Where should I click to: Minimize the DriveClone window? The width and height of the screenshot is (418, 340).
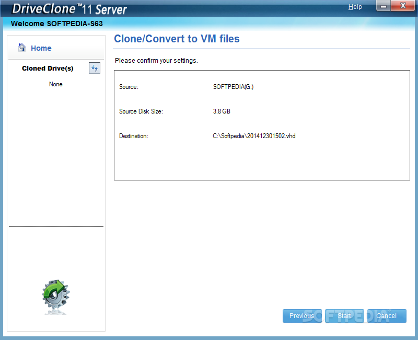384,6
